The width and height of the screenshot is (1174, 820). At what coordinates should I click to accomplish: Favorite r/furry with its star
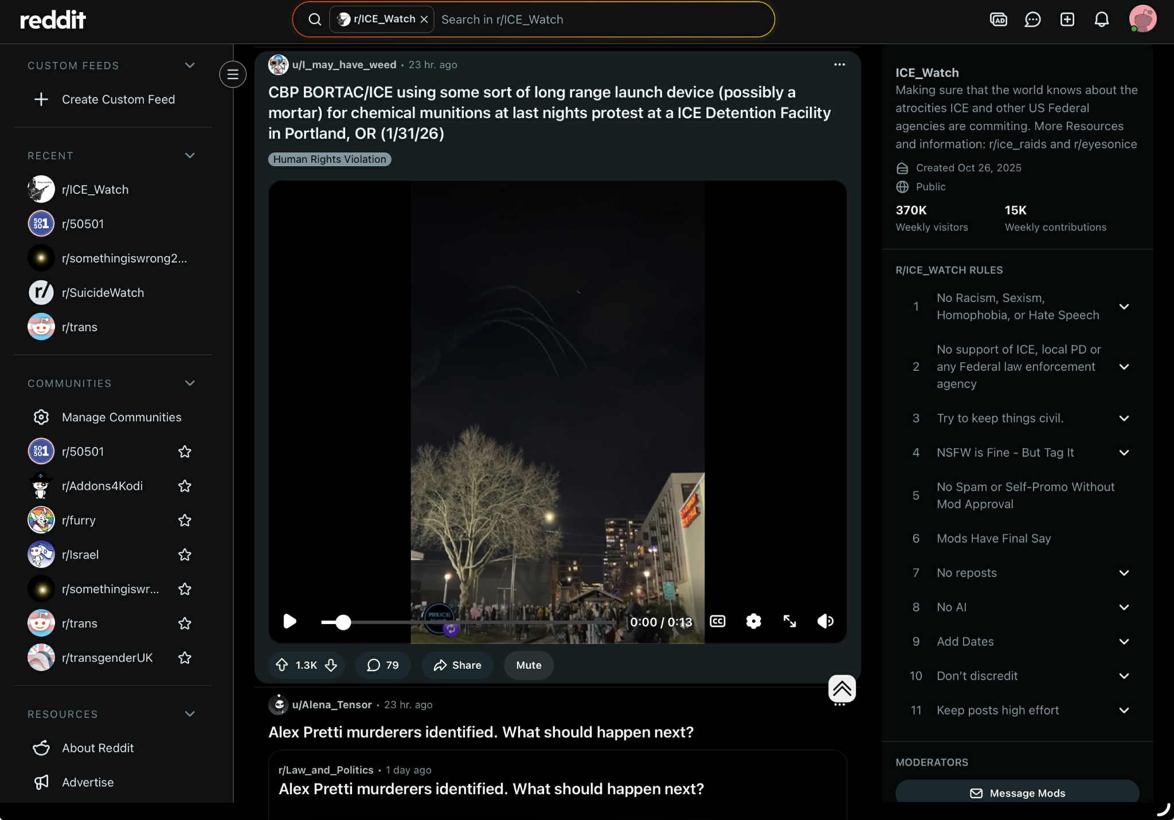point(185,520)
